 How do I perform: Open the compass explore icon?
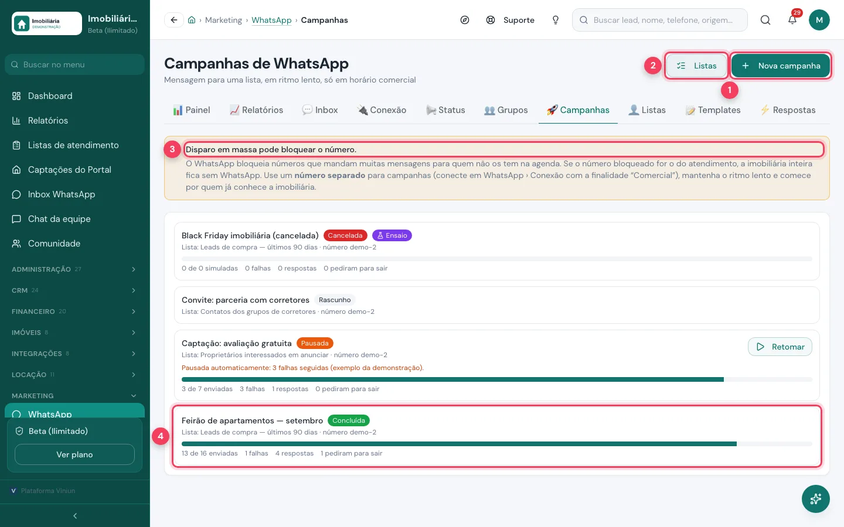point(465,20)
